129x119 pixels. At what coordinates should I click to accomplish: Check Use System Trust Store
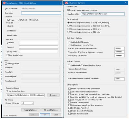point(7,91)
